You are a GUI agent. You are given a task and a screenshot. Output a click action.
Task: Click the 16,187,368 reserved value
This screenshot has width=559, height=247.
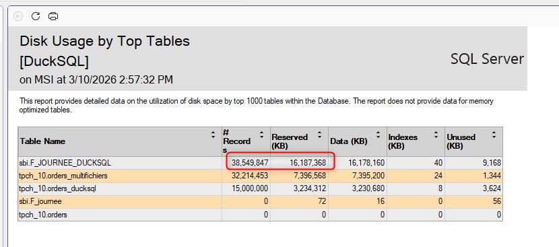[308, 163]
